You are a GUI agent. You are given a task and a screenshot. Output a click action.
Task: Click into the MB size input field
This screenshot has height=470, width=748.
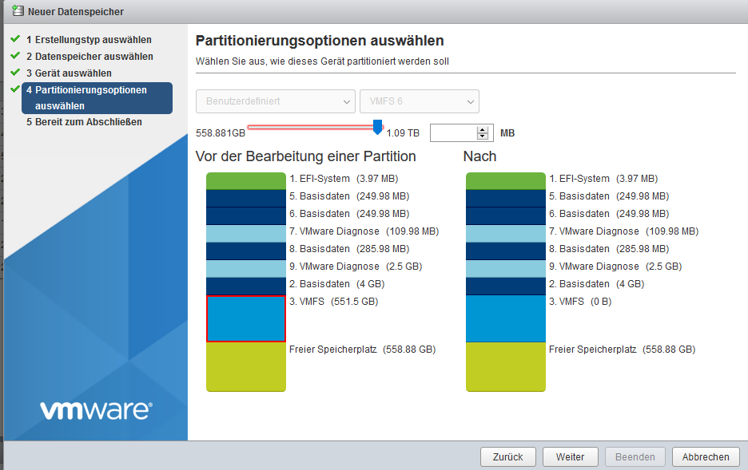(453, 133)
